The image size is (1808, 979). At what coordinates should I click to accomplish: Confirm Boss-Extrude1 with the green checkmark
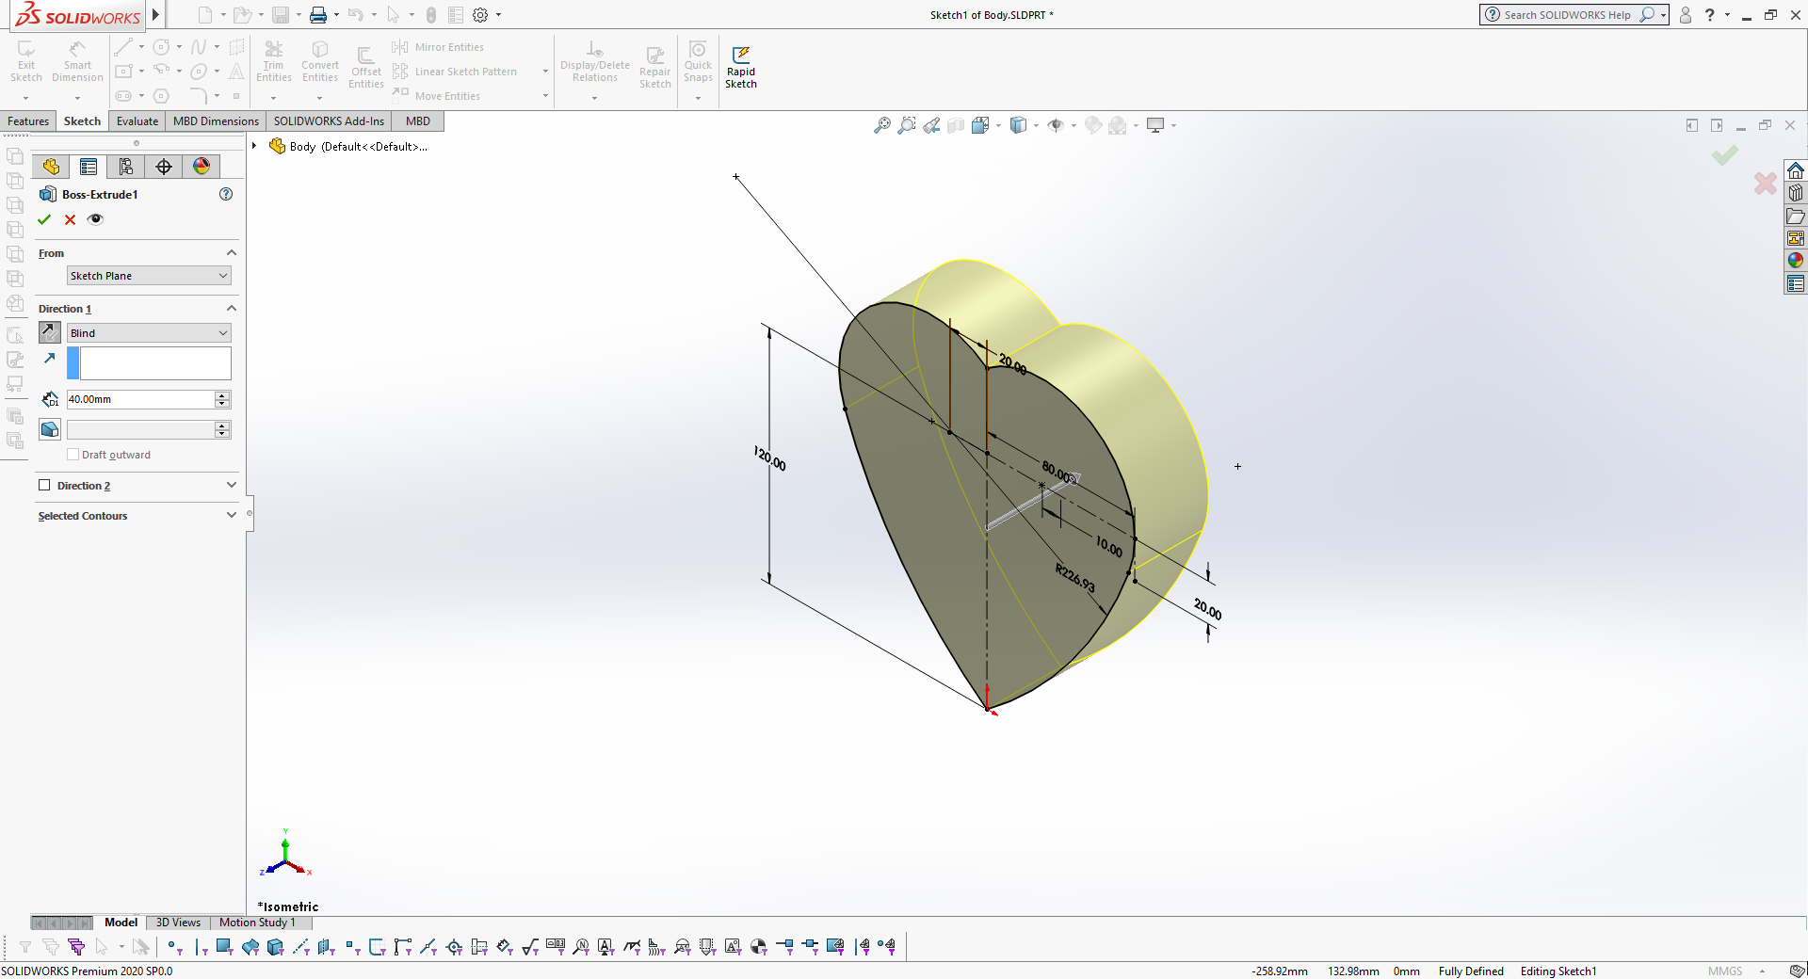pyautogui.click(x=44, y=219)
